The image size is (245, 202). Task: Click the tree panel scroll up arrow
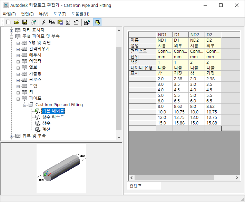pyautogui.click(x=119, y=30)
